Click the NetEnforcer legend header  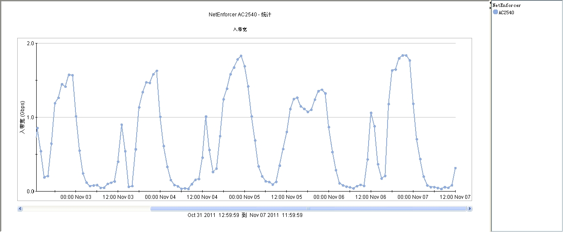pyautogui.click(x=507, y=6)
